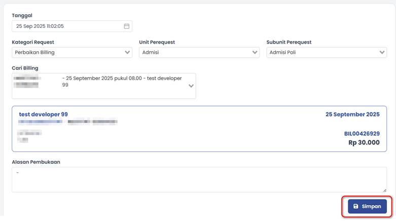Image resolution: width=396 pixels, height=221 pixels.
Task: Click the test developer 99 card title
Action: pyautogui.click(x=43, y=115)
